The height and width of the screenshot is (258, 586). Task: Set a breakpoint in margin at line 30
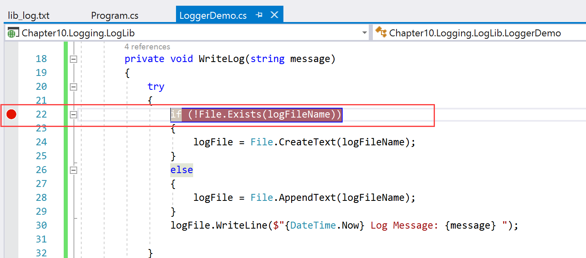click(x=11, y=225)
